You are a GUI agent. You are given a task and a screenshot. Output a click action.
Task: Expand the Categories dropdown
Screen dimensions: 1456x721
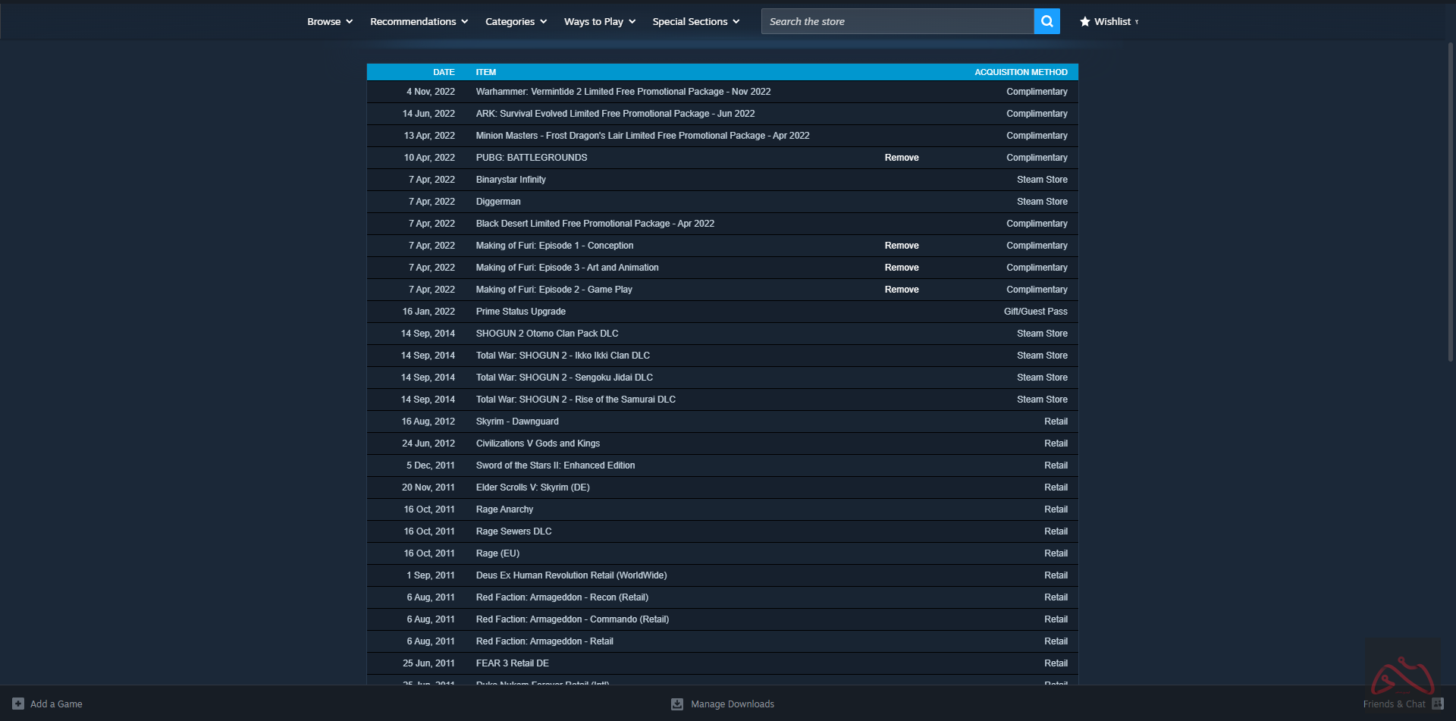click(x=516, y=21)
